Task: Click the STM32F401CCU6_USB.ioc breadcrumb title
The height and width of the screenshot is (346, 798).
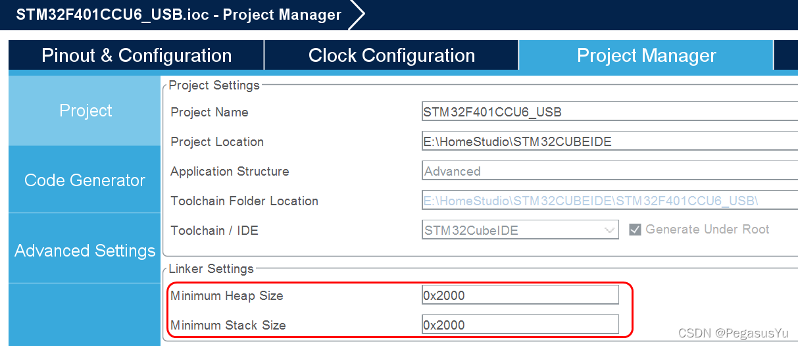Action: (x=178, y=14)
